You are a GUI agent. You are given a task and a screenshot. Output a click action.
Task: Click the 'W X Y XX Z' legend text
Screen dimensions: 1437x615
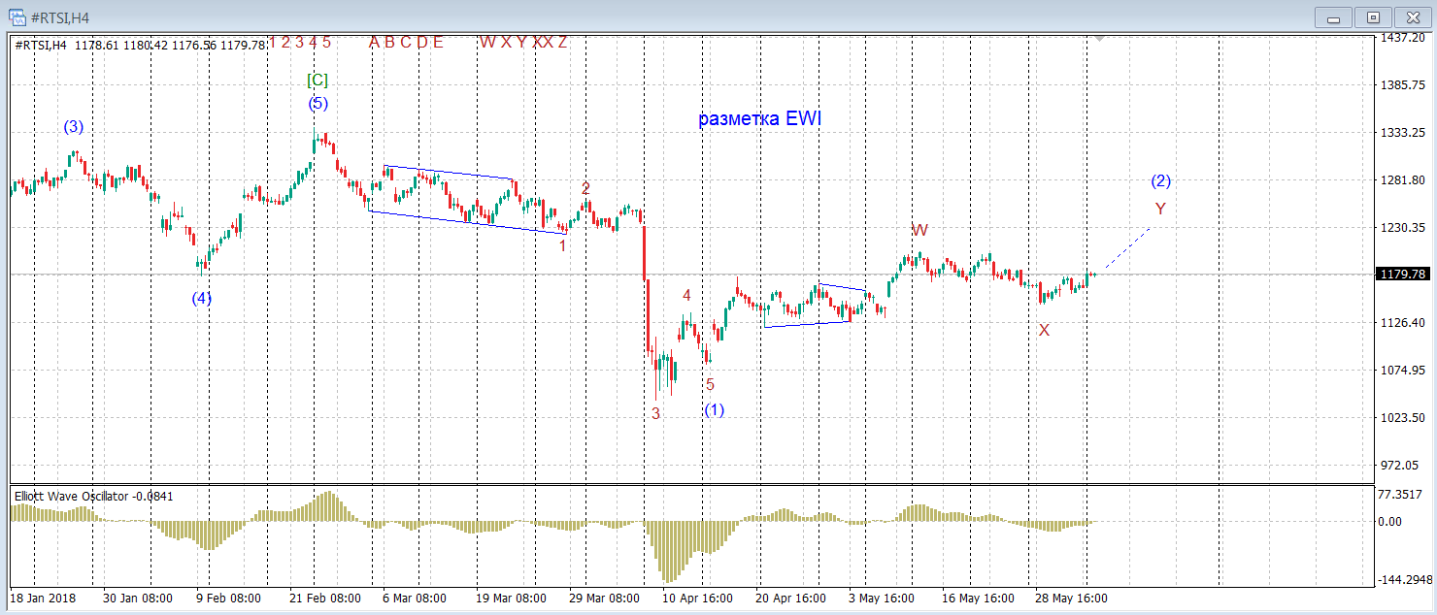coord(523,42)
